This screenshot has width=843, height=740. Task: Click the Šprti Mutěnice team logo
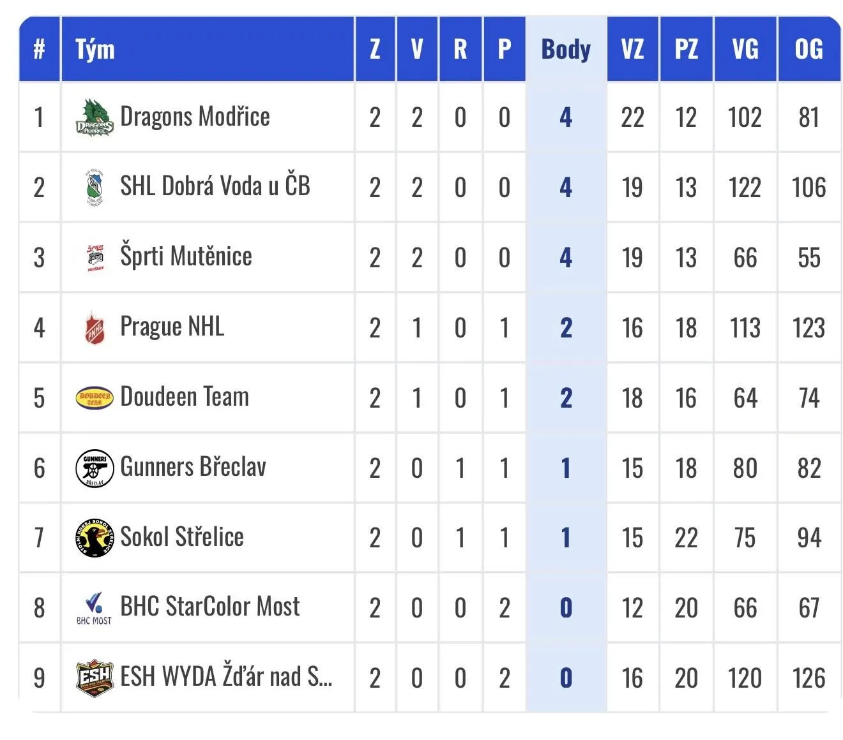point(95,258)
